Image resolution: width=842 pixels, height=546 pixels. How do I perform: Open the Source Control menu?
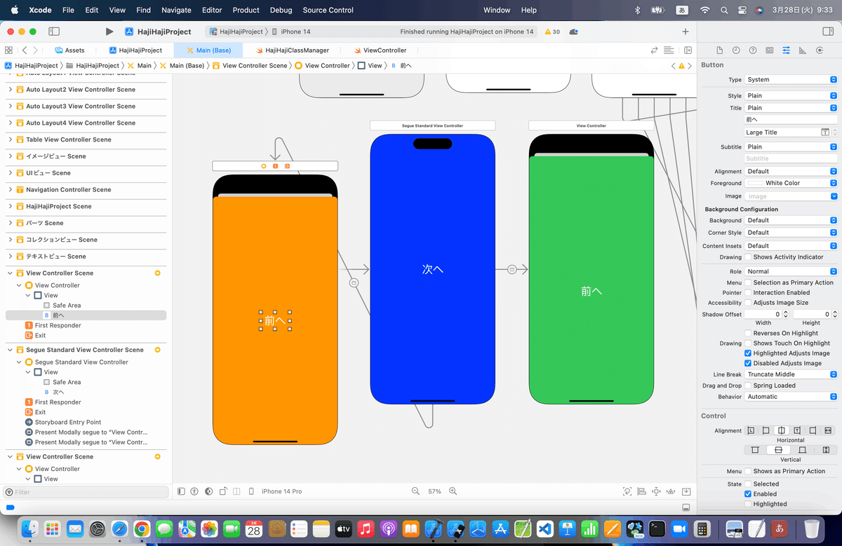pos(328,10)
